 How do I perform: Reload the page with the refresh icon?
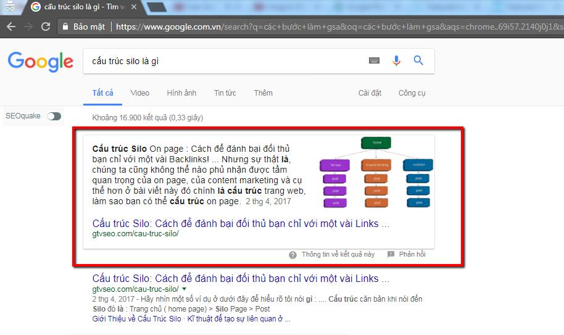coord(46,27)
